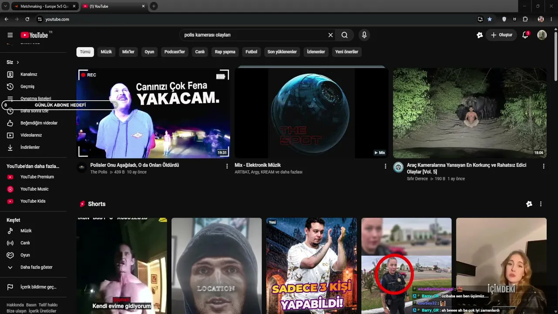Open Chrome three-dot menu
Screen dimensions: 558x314
click(x=551, y=19)
